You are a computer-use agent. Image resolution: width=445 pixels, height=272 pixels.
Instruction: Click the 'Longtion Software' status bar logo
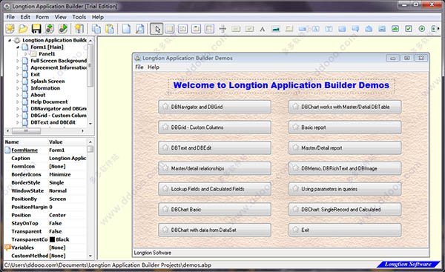click(408, 265)
